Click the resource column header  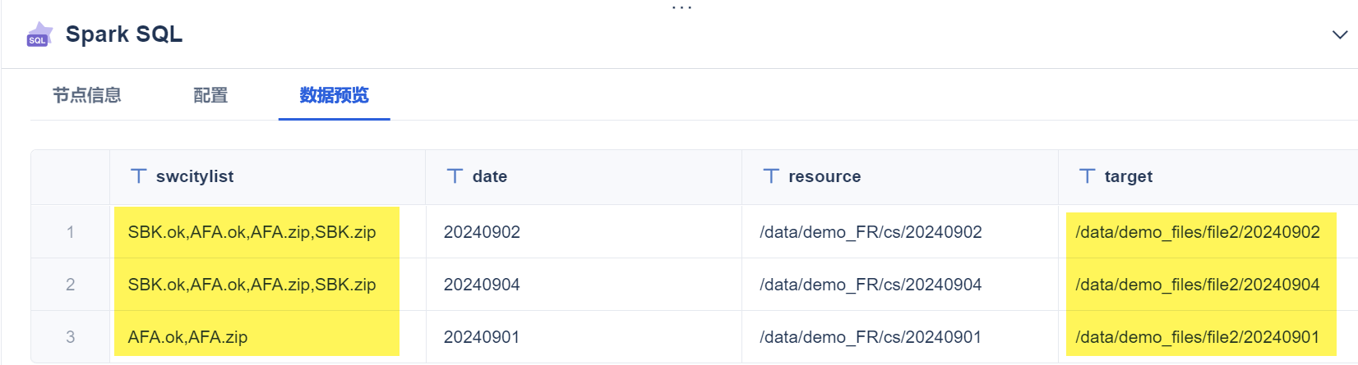click(x=824, y=176)
